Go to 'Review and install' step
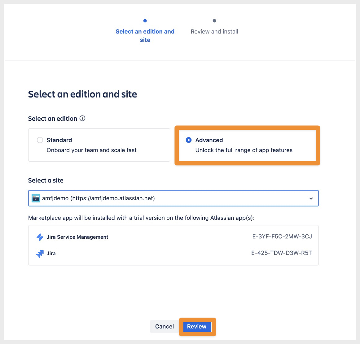The image size is (360, 344). coord(214,32)
